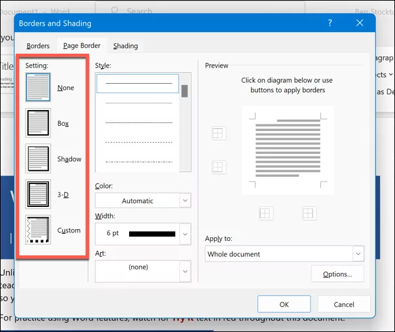This screenshot has width=395, height=332.
Task: Select the fine dotted line style
Action: tap(139, 122)
